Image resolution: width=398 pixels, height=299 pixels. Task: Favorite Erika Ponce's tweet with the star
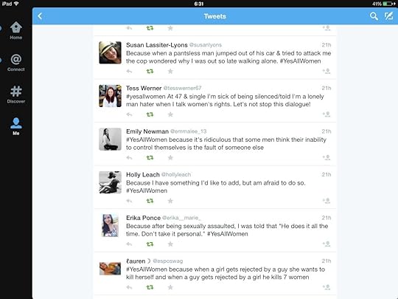point(170,244)
